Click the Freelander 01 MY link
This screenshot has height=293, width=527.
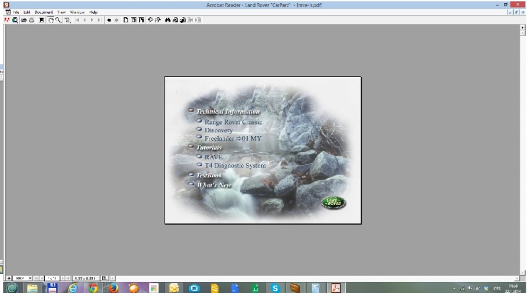pos(233,139)
